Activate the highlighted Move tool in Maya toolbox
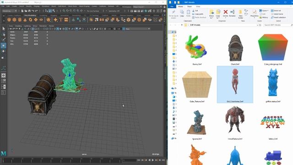 (4, 45)
